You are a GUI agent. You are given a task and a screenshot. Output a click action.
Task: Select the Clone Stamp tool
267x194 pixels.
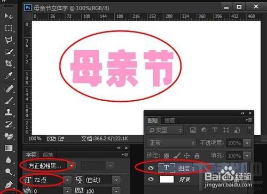(9, 112)
